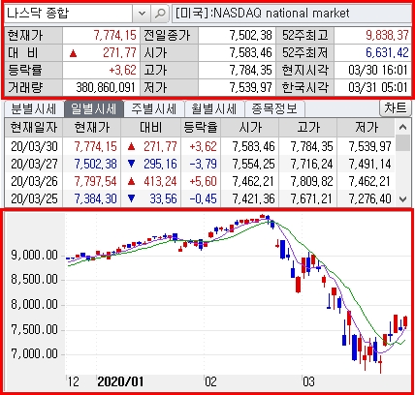Click the 차트 button
The image size is (415, 395).
click(x=395, y=108)
